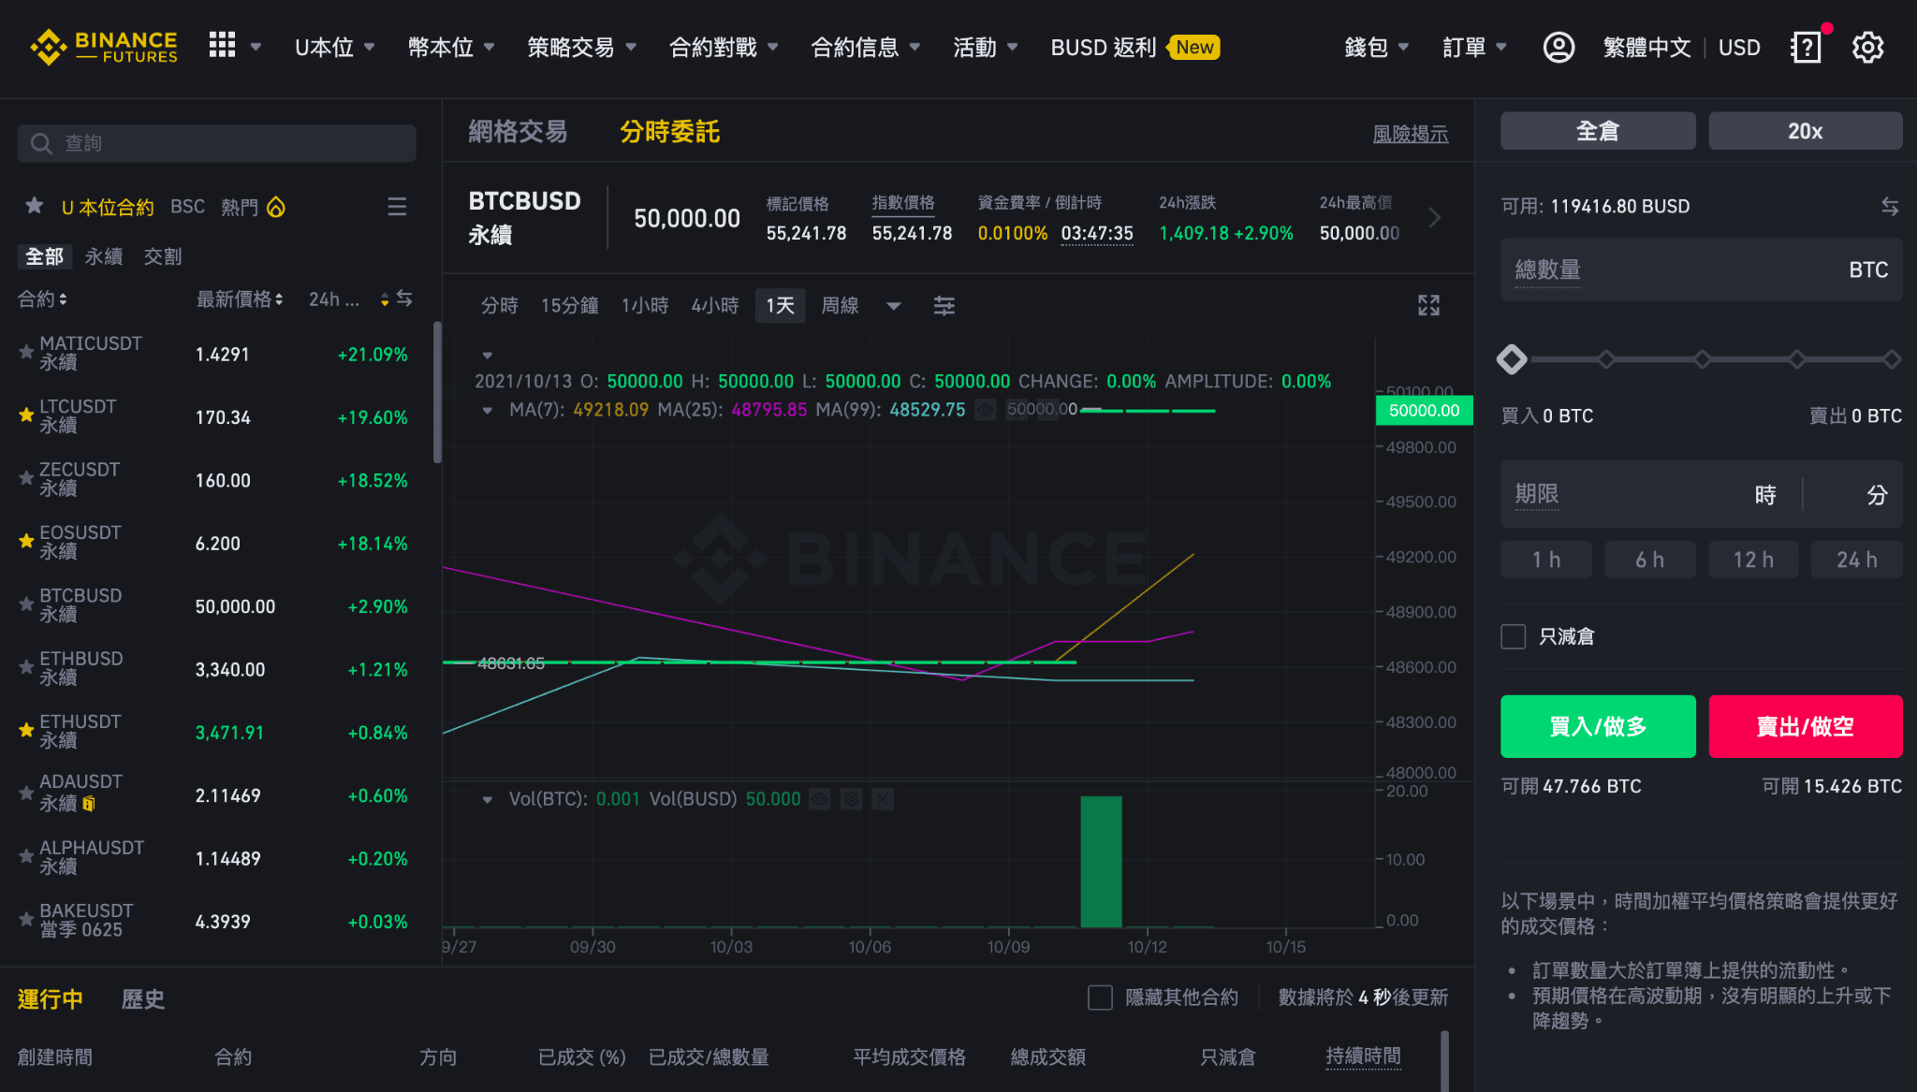1917x1092 pixels.
Task: Expand the chart to fullscreen
Action: tap(1428, 305)
